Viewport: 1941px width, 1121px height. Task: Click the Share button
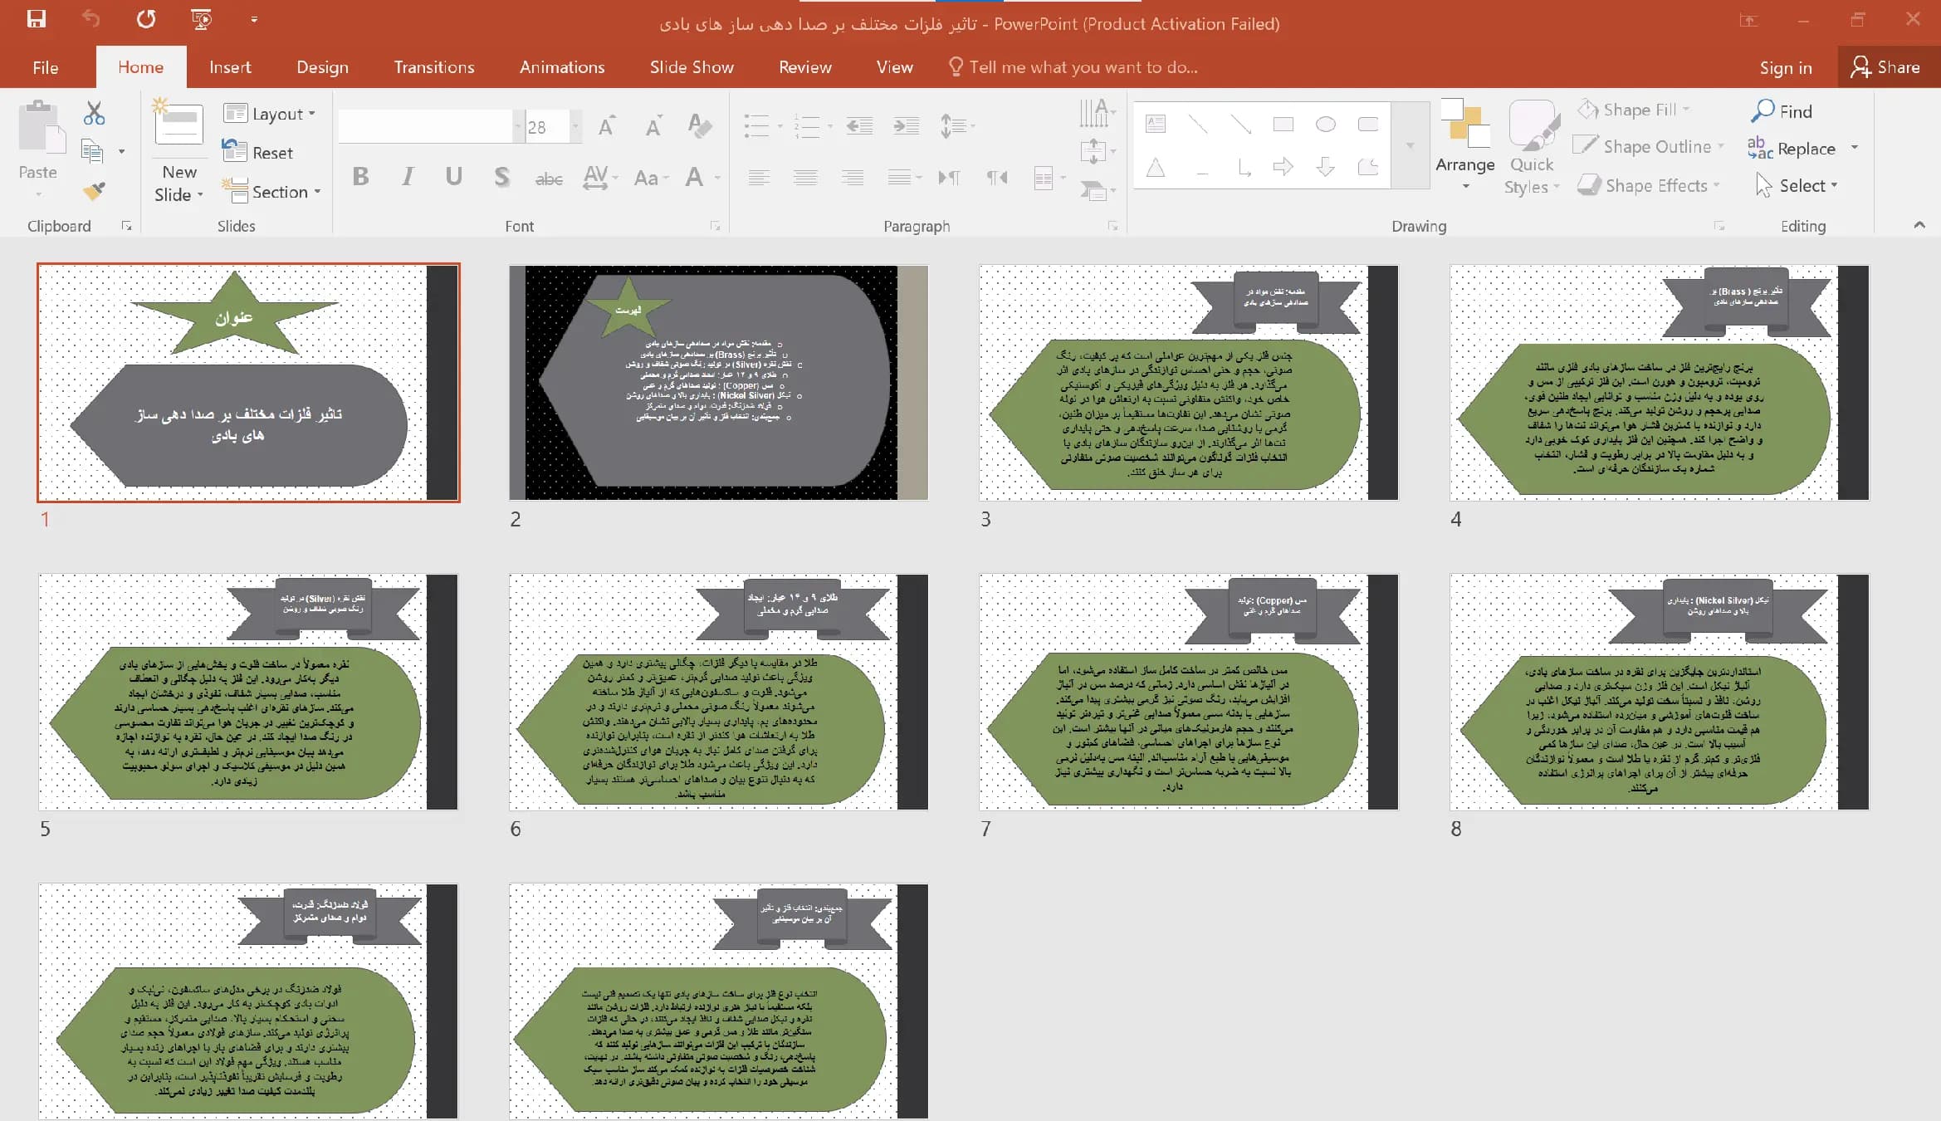(x=1886, y=67)
